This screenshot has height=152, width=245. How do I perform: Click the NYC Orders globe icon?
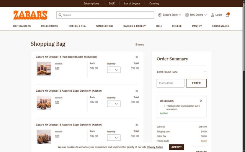pos(187,15)
